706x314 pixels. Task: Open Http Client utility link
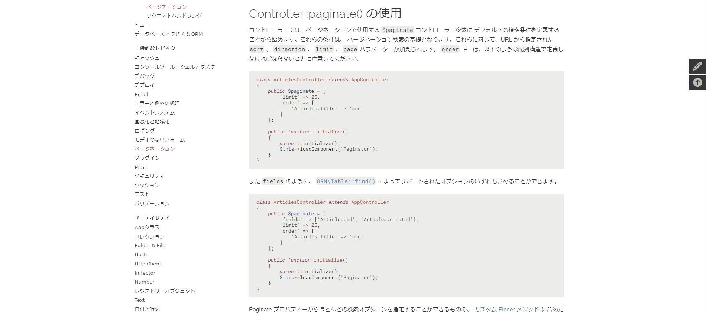148,264
